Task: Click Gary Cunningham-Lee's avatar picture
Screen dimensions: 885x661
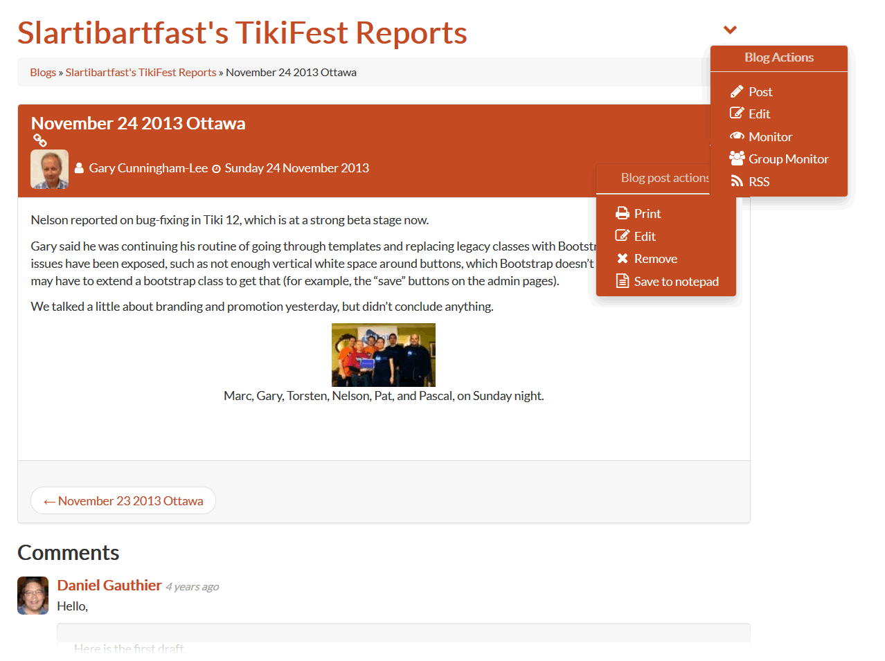Action: 50,169
